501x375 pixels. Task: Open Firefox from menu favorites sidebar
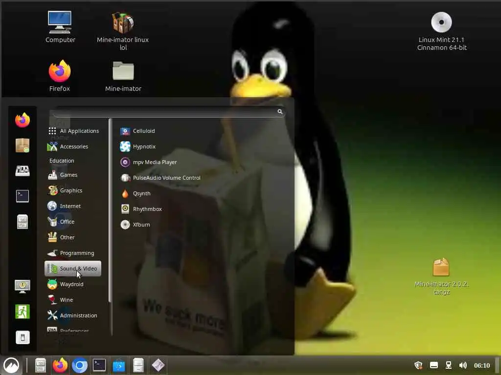23,120
